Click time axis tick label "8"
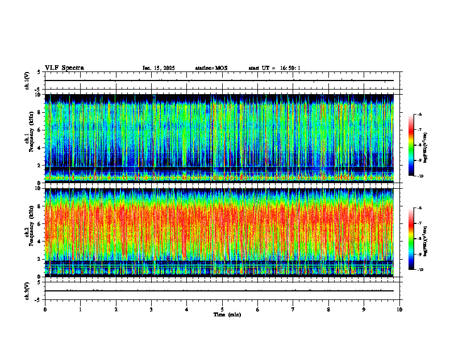 328,310
